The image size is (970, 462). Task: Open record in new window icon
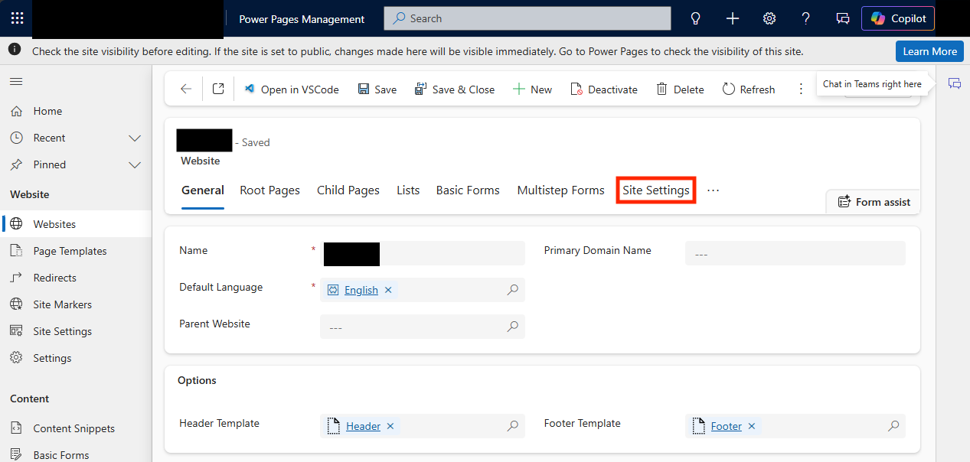click(x=218, y=89)
